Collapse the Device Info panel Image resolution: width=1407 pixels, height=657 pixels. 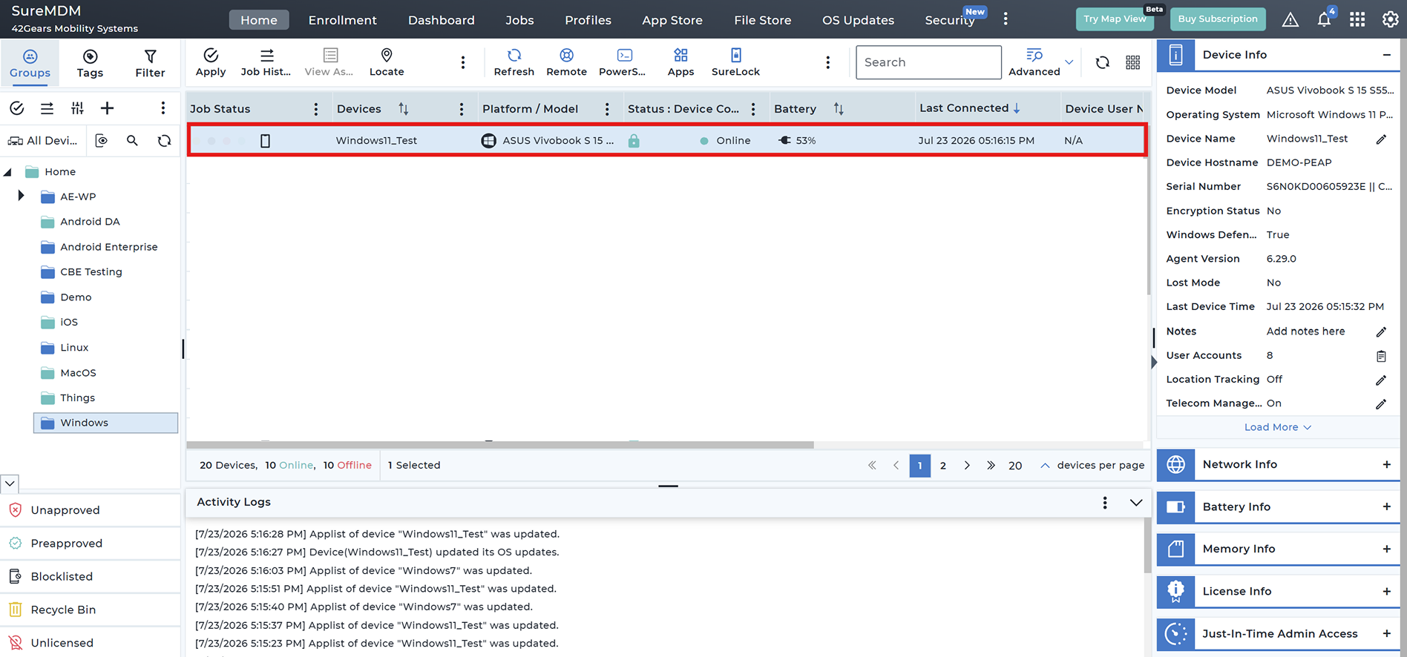tap(1386, 55)
